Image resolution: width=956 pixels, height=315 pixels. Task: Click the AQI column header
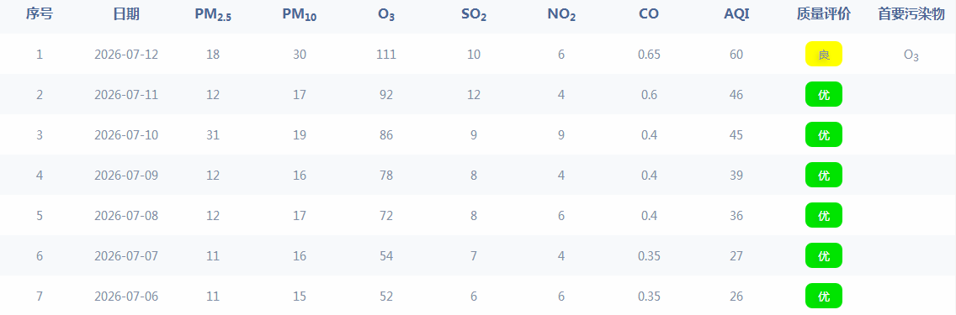pyautogui.click(x=736, y=14)
